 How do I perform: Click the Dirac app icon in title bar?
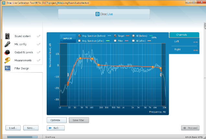(x=4, y=3)
